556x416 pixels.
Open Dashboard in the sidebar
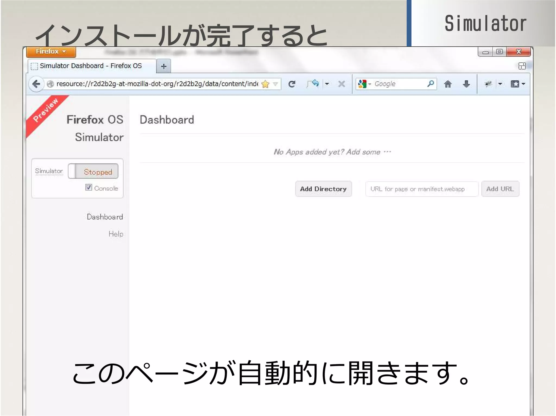(105, 217)
